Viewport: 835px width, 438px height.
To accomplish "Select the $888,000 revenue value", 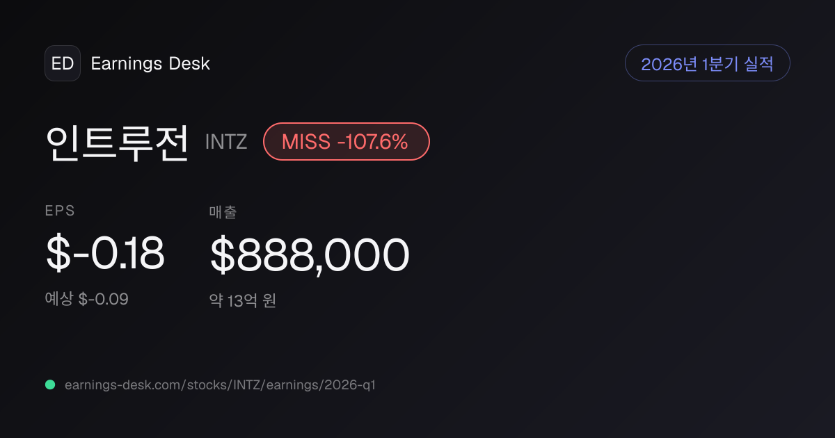I will pos(310,255).
